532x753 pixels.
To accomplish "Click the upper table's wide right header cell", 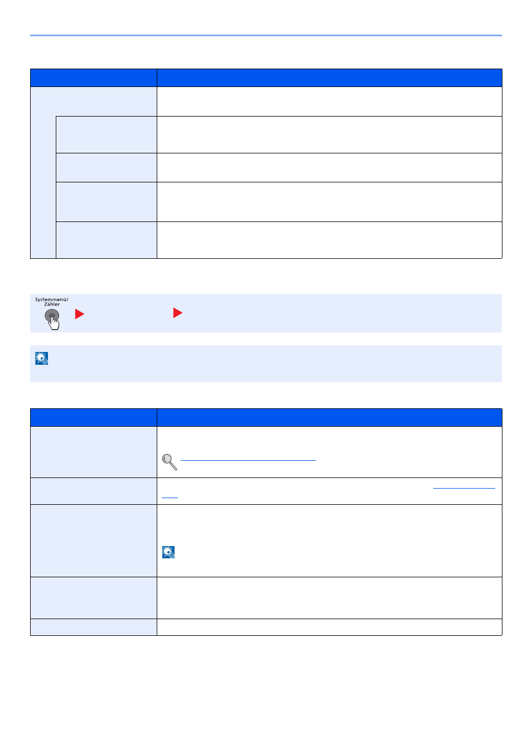I will click(x=330, y=78).
